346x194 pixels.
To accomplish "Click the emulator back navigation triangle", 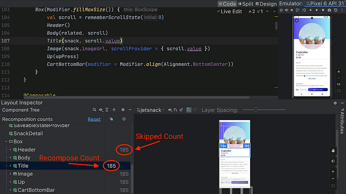I will click(x=310, y=10).
